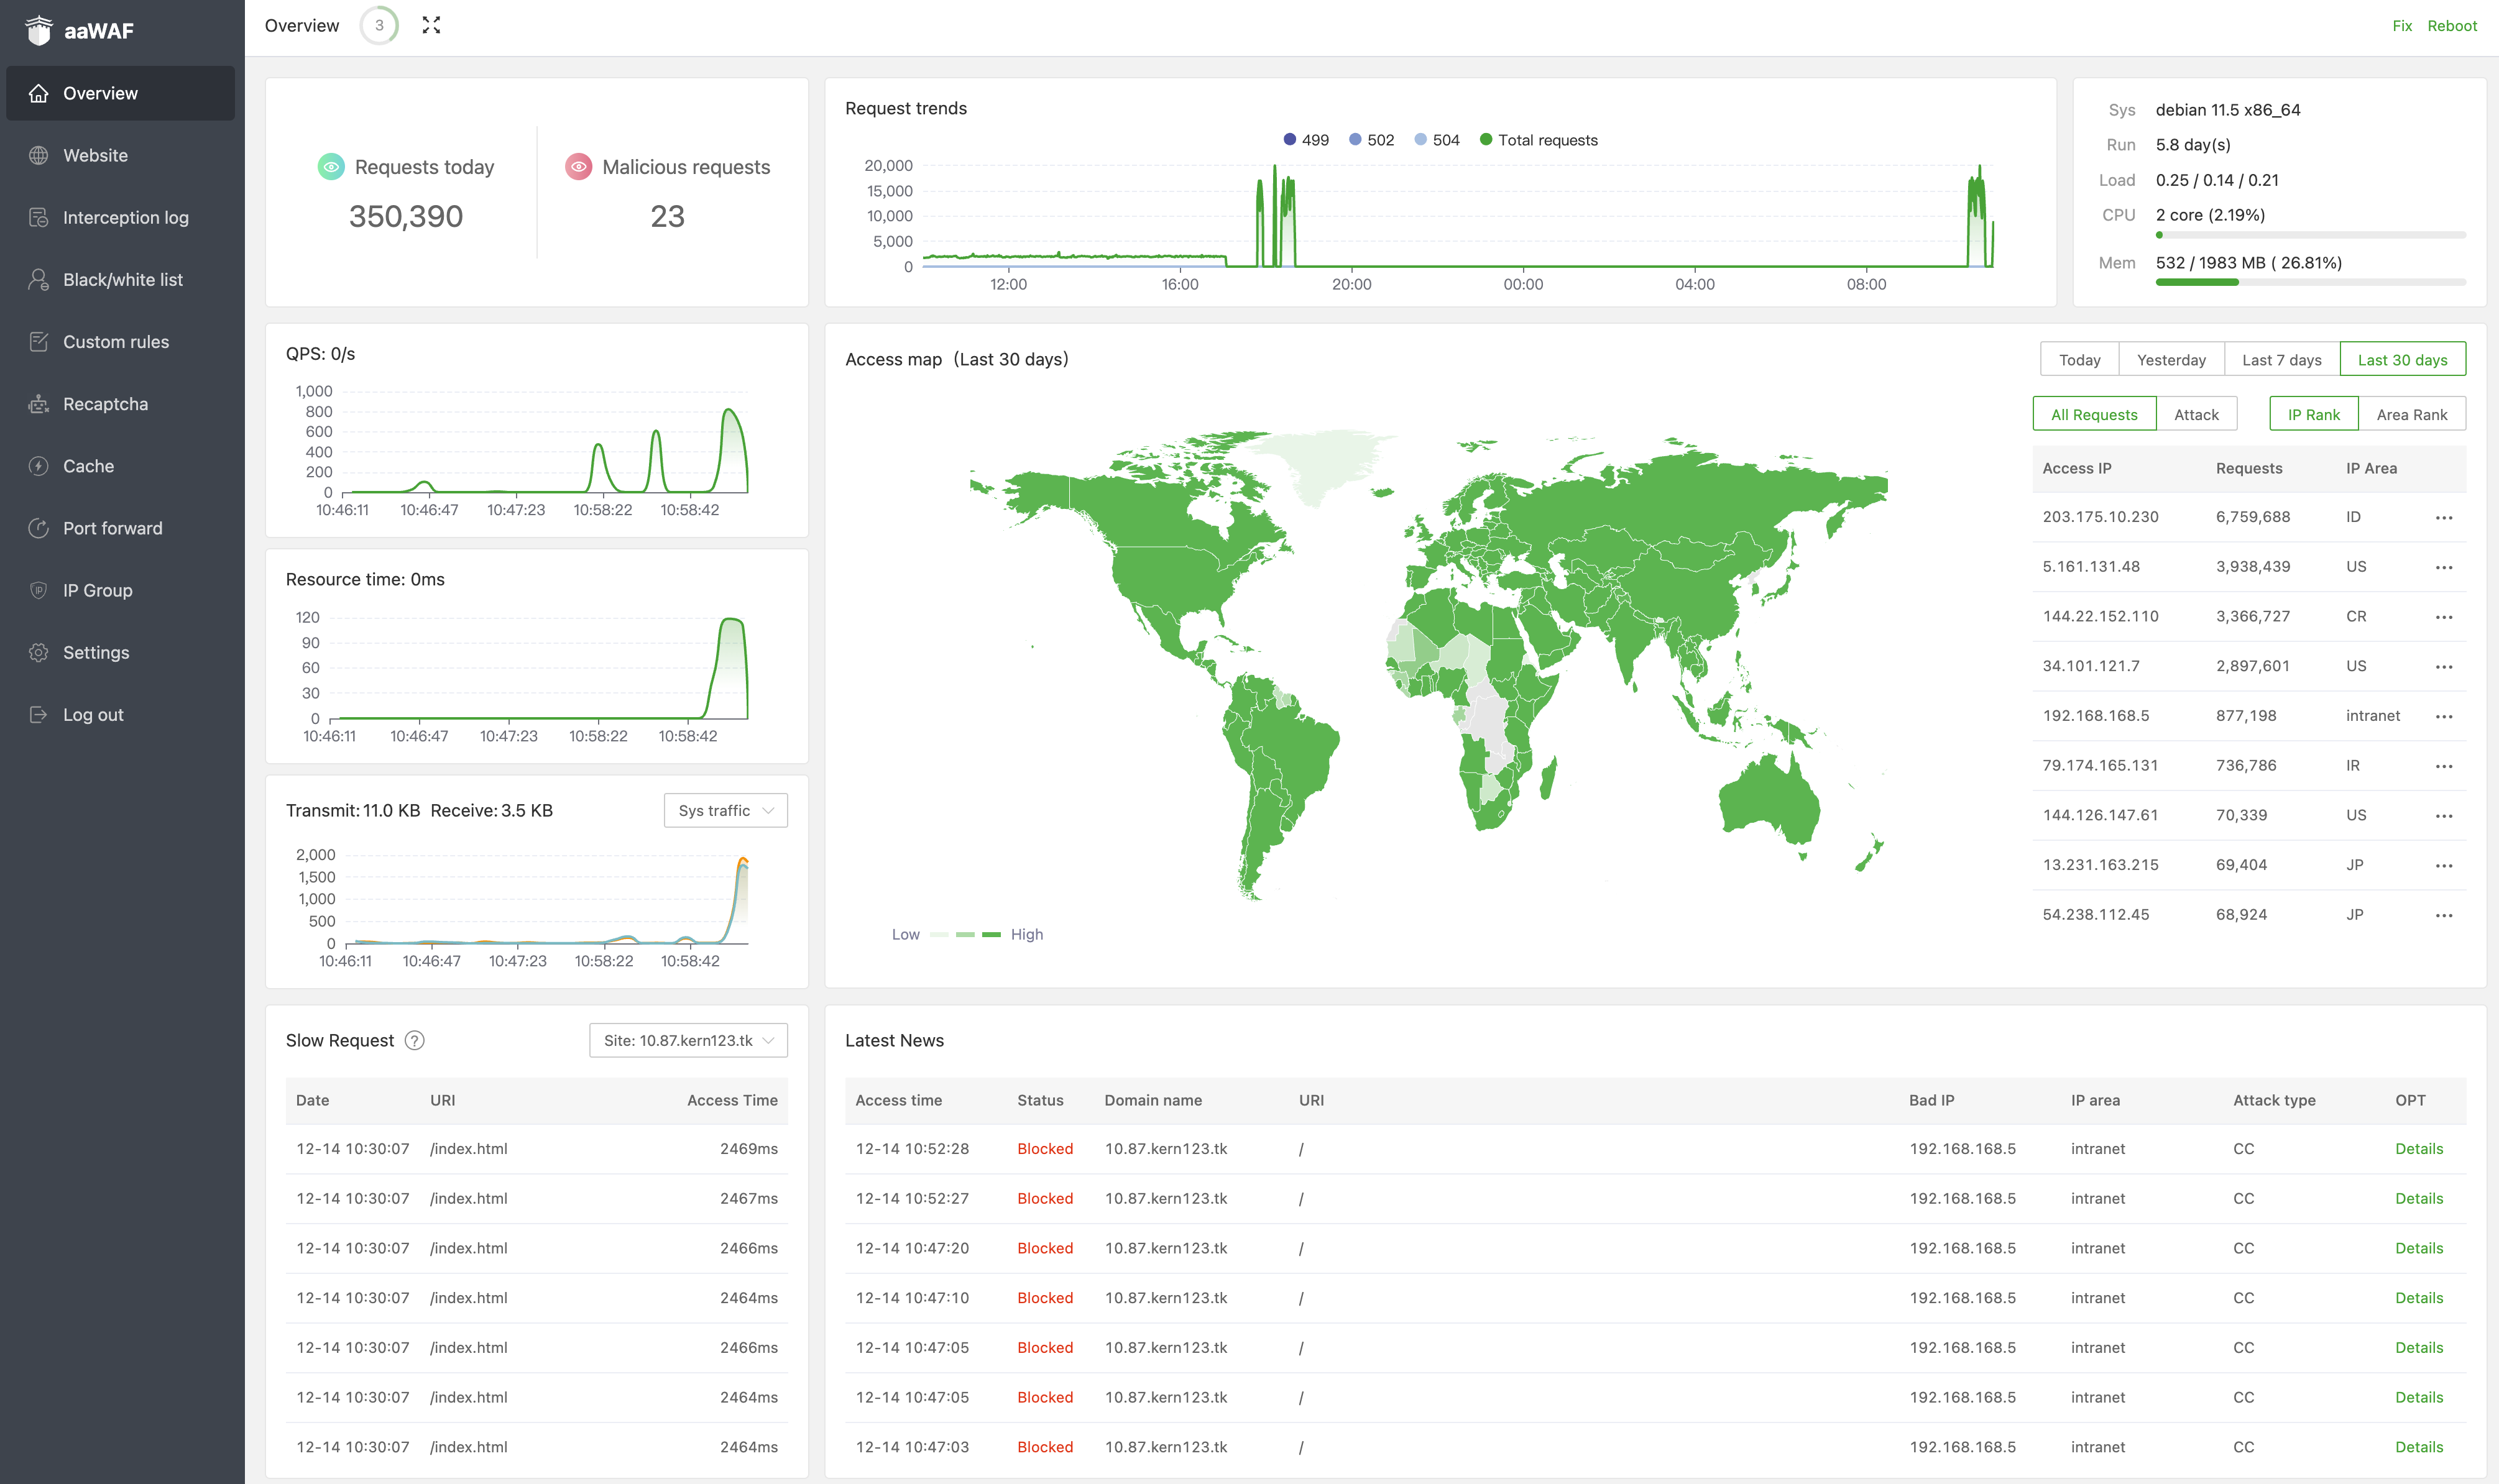Screen dimensions: 2499x1484
Task: Expand the Sys traffic dropdown
Action: click(725, 810)
